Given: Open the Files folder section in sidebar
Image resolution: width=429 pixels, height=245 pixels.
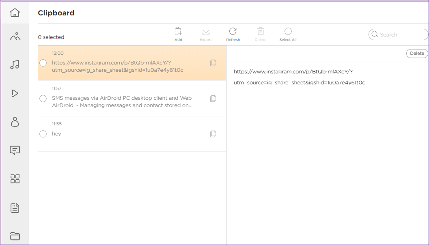Looking at the screenshot, I should (15, 236).
